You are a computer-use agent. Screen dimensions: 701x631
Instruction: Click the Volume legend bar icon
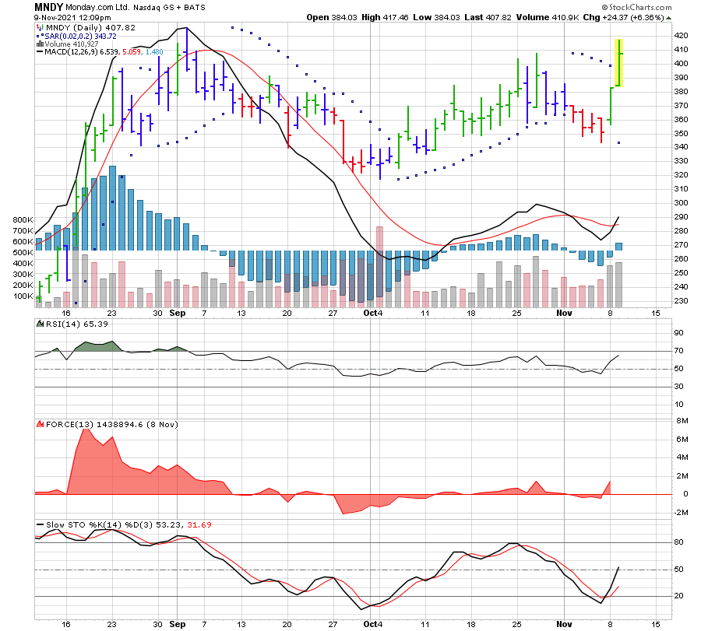40,44
